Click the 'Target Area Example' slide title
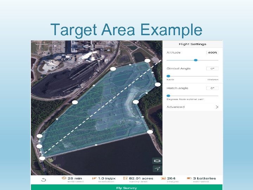 pyautogui.click(x=126, y=30)
